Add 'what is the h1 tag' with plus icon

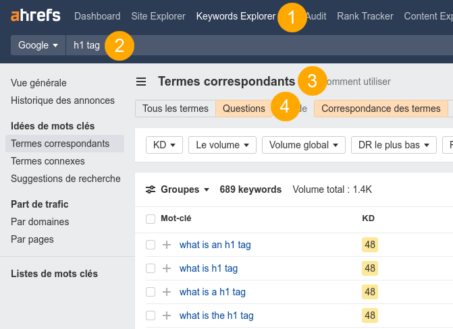[x=167, y=316]
